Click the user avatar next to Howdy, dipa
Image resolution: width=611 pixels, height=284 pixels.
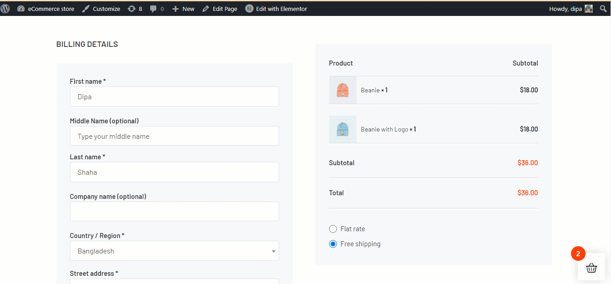589,9
